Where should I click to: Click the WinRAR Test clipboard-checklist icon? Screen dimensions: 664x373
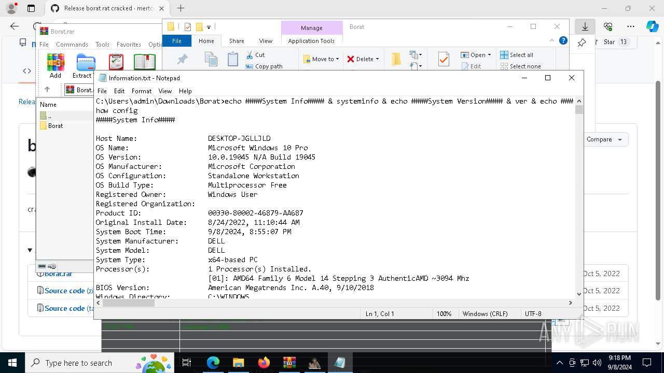[116, 62]
